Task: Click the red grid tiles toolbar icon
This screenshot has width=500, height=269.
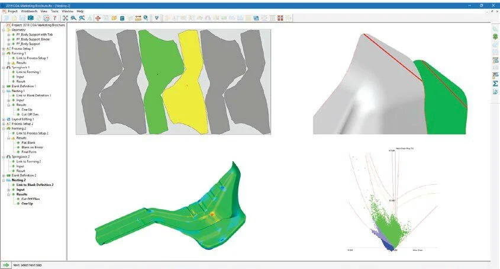Action: click(x=280, y=18)
